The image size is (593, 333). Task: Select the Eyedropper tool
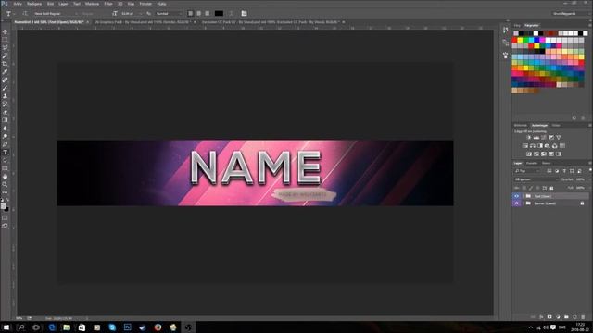[x=5, y=72]
